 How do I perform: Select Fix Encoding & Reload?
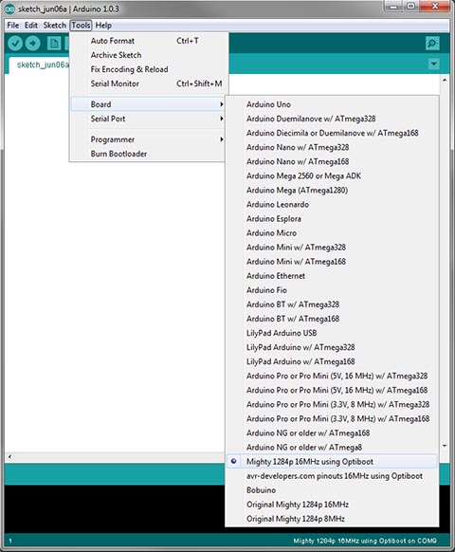149,69
